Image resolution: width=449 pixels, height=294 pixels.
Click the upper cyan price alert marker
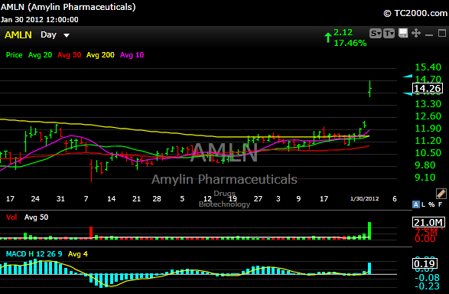point(408,76)
